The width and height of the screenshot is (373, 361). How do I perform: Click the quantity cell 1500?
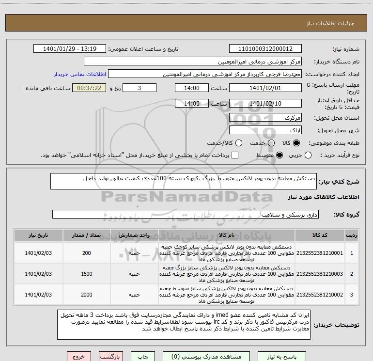86,274
